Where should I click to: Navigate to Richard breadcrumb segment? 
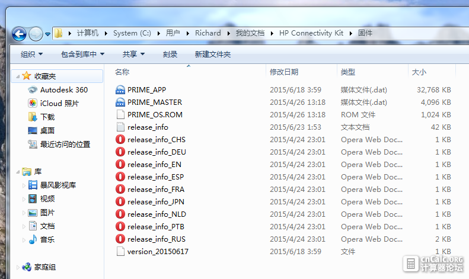(208, 33)
